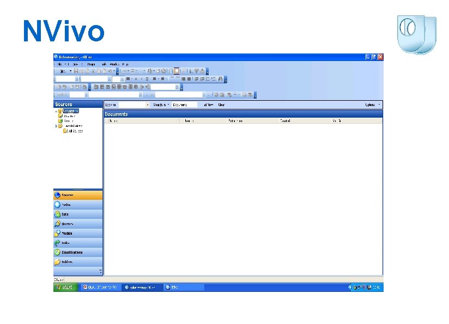Click the Underline formatting icon
Viewport: 449px width, 324px height.
coord(147,79)
